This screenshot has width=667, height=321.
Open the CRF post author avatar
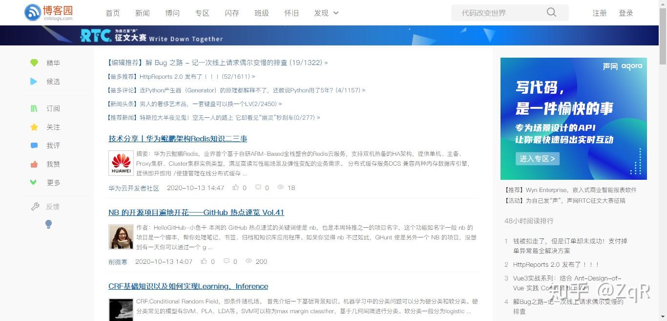121,310
